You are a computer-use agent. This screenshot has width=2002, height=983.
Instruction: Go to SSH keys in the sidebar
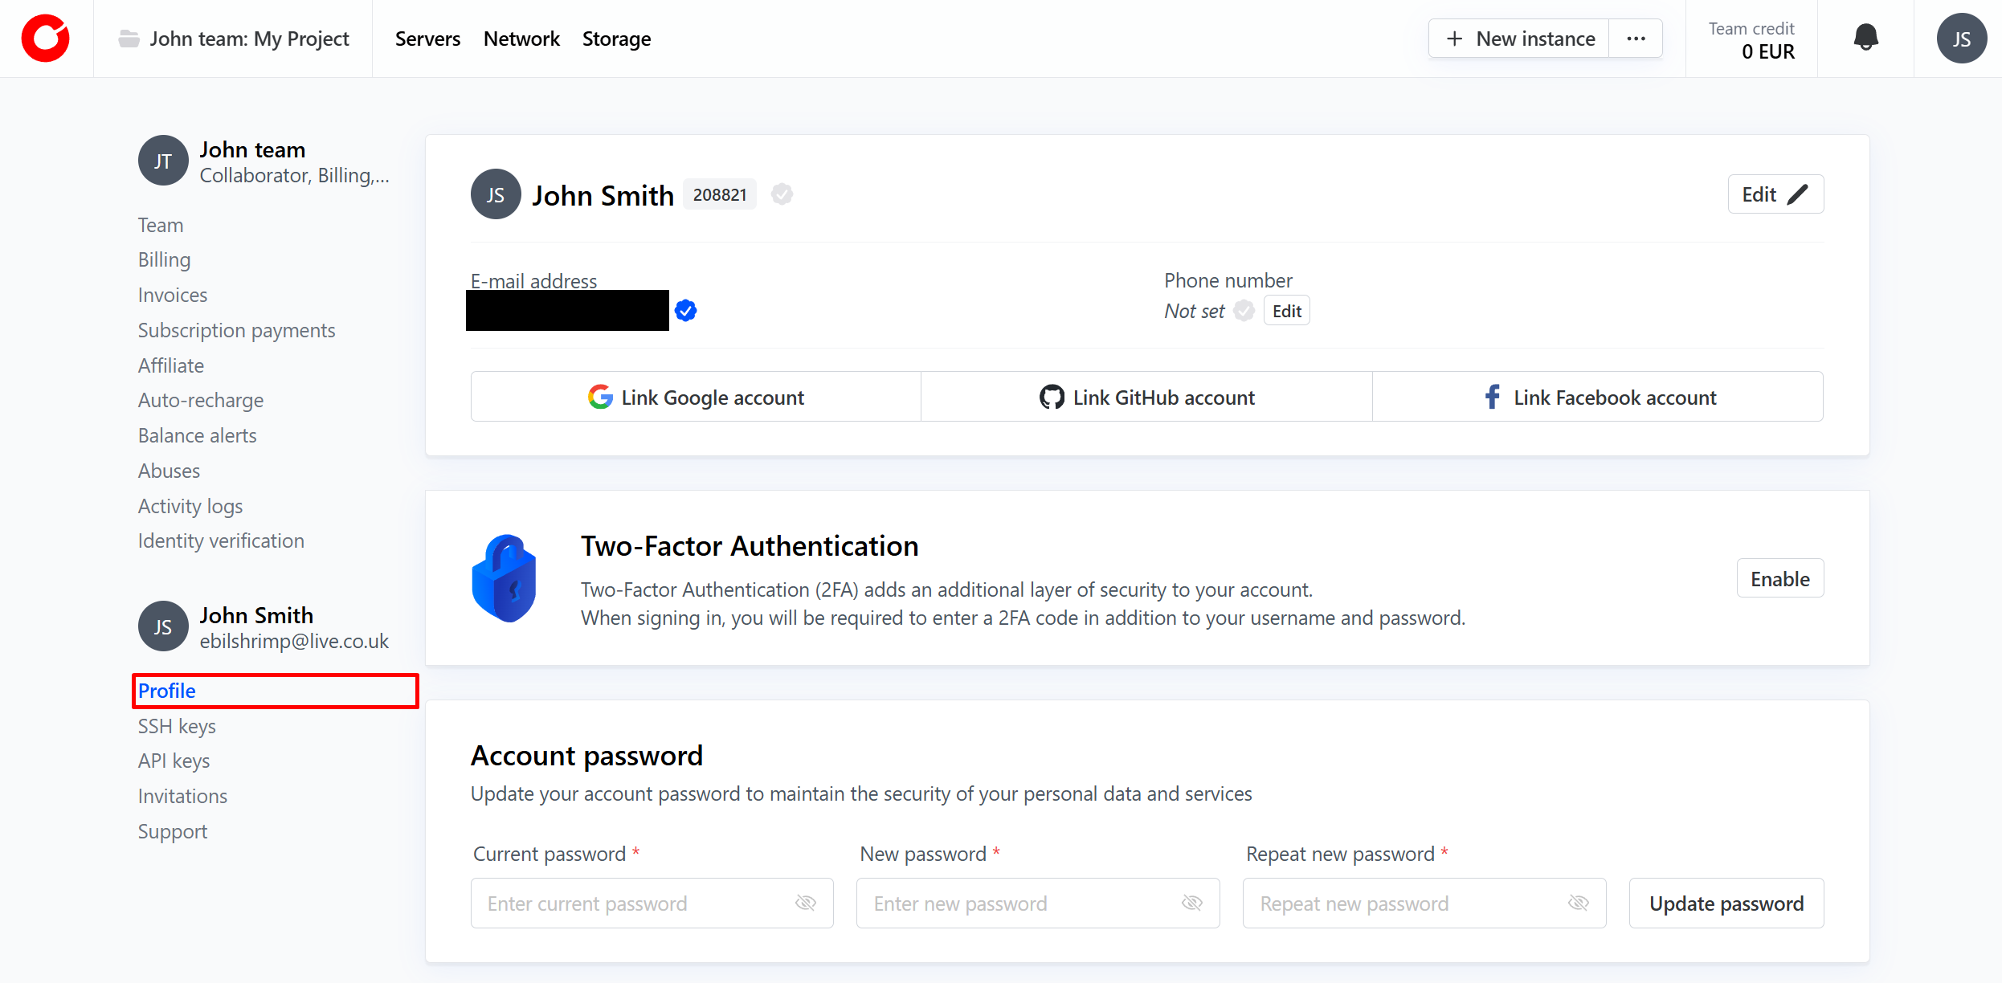pyautogui.click(x=177, y=726)
